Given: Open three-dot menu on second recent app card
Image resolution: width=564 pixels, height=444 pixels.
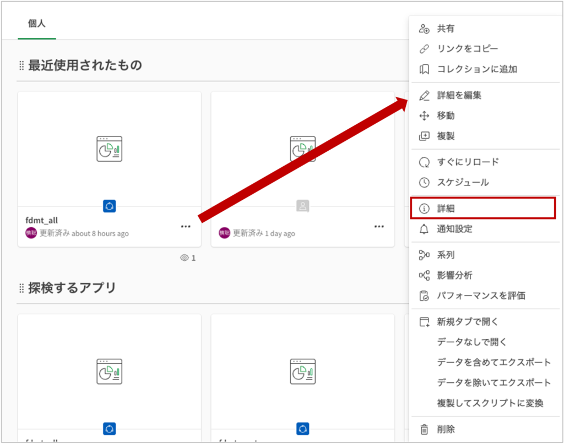Looking at the screenshot, I should click(x=379, y=226).
